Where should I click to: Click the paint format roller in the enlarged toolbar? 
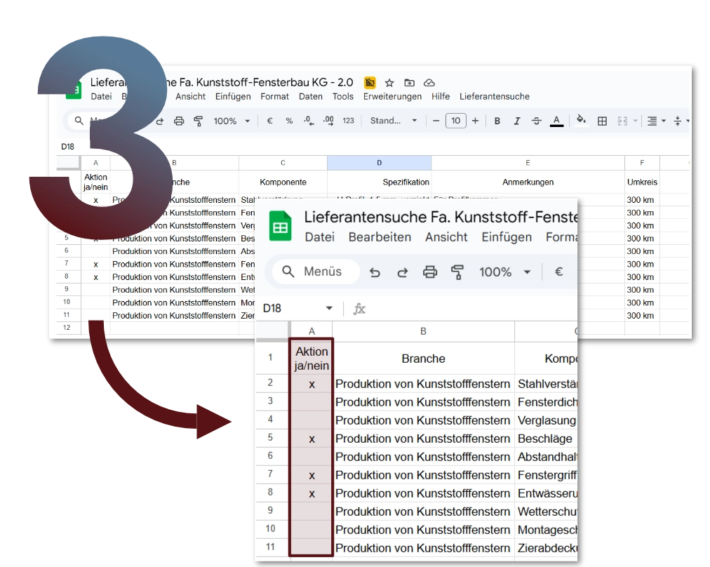point(458,272)
